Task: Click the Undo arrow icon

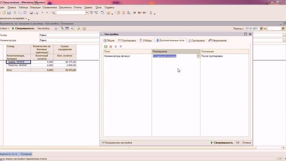Action: (42, 13)
